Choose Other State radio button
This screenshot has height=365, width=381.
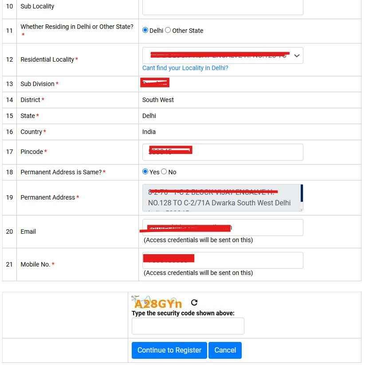pyautogui.click(x=168, y=30)
